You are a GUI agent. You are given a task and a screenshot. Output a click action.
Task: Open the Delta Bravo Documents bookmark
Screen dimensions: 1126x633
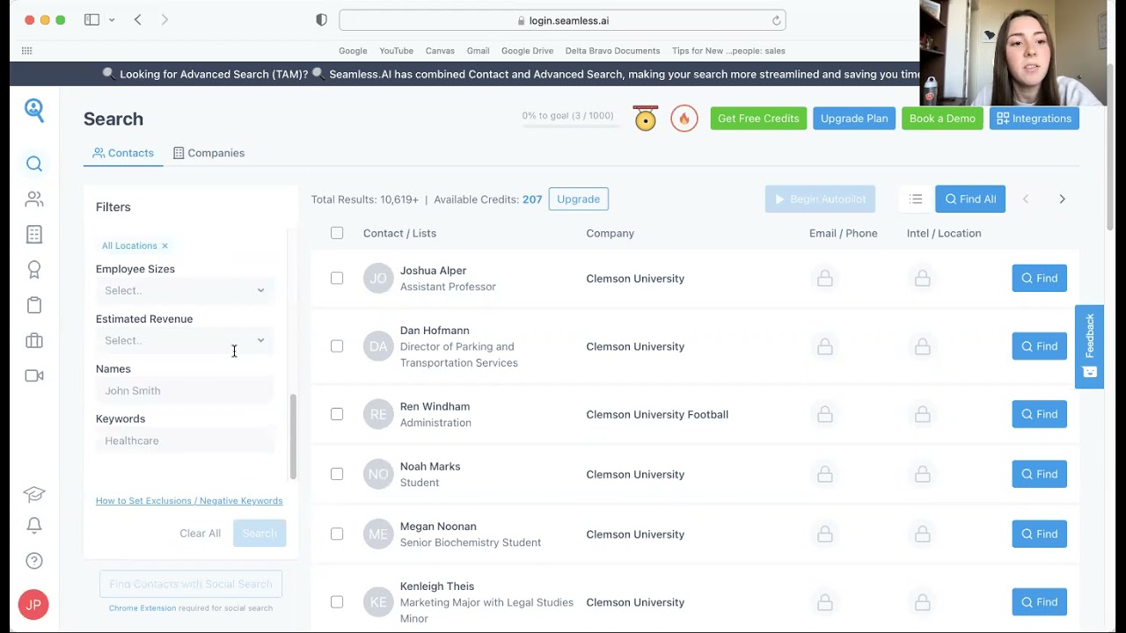pyautogui.click(x=612, y=51)
